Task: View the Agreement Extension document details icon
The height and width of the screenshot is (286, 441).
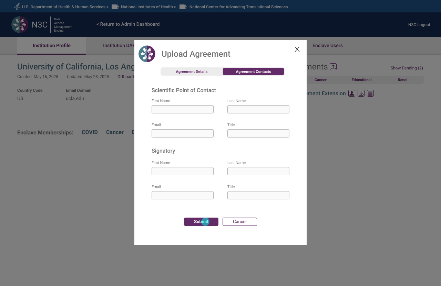Action: point(370,93)
